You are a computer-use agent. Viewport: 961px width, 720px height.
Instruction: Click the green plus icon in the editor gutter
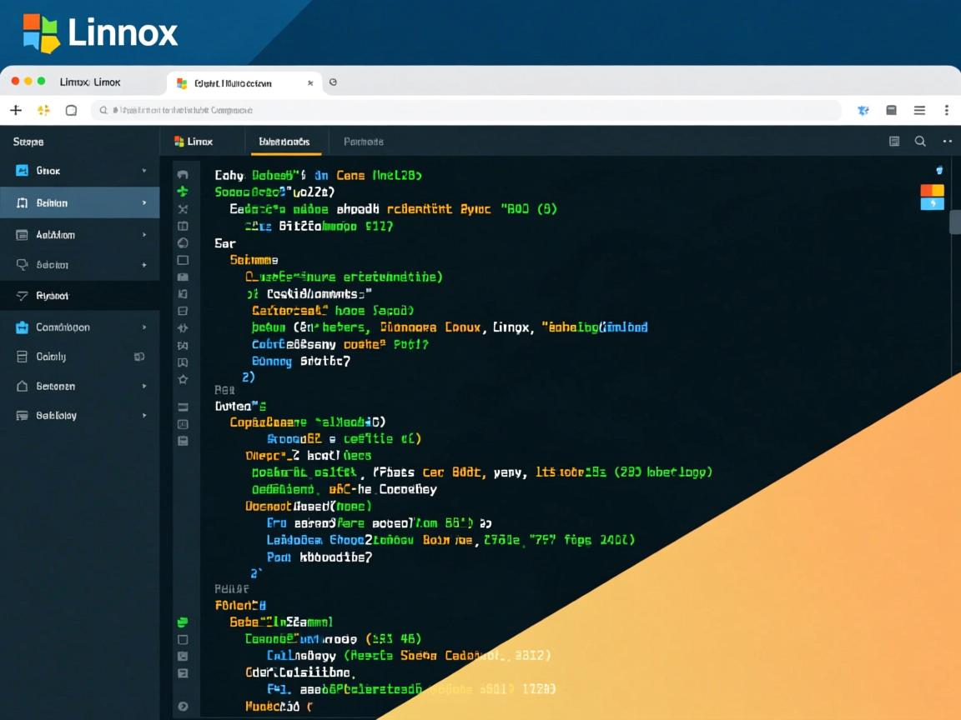point(183,192)
